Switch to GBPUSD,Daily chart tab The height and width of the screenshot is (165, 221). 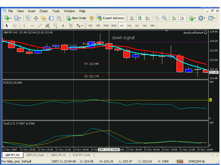(35, 155)
